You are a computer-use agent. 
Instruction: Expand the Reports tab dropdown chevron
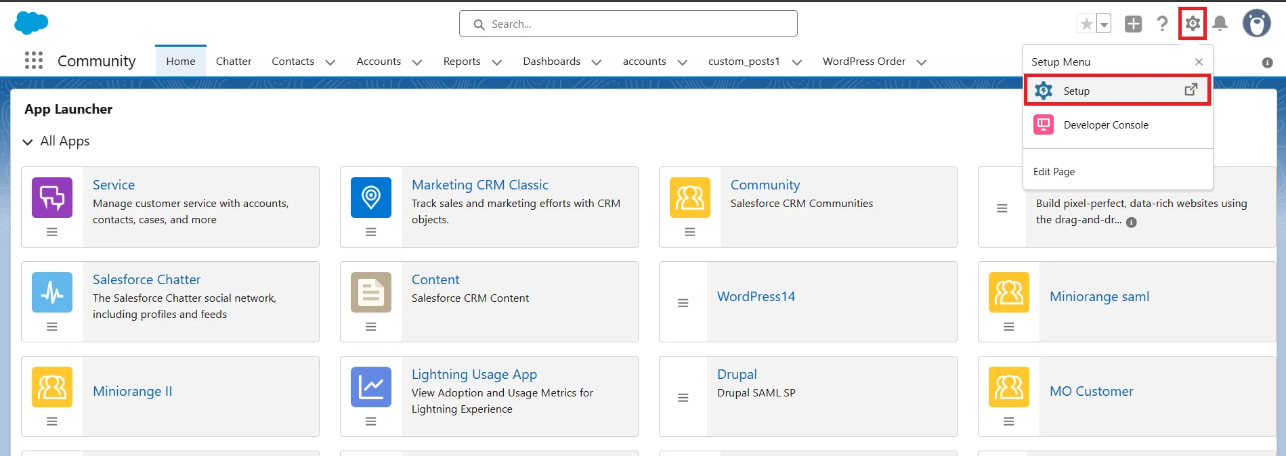(496, 62)
